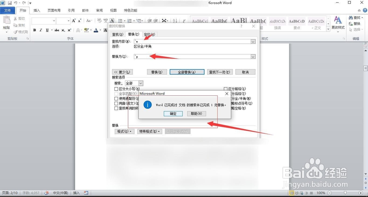
Task: Click the Undo arrow icon
Action: point(16,3)
